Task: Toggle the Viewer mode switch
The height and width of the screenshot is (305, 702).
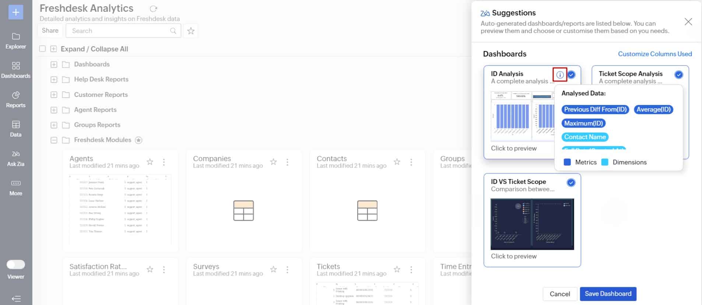Action: coord(16,264)
